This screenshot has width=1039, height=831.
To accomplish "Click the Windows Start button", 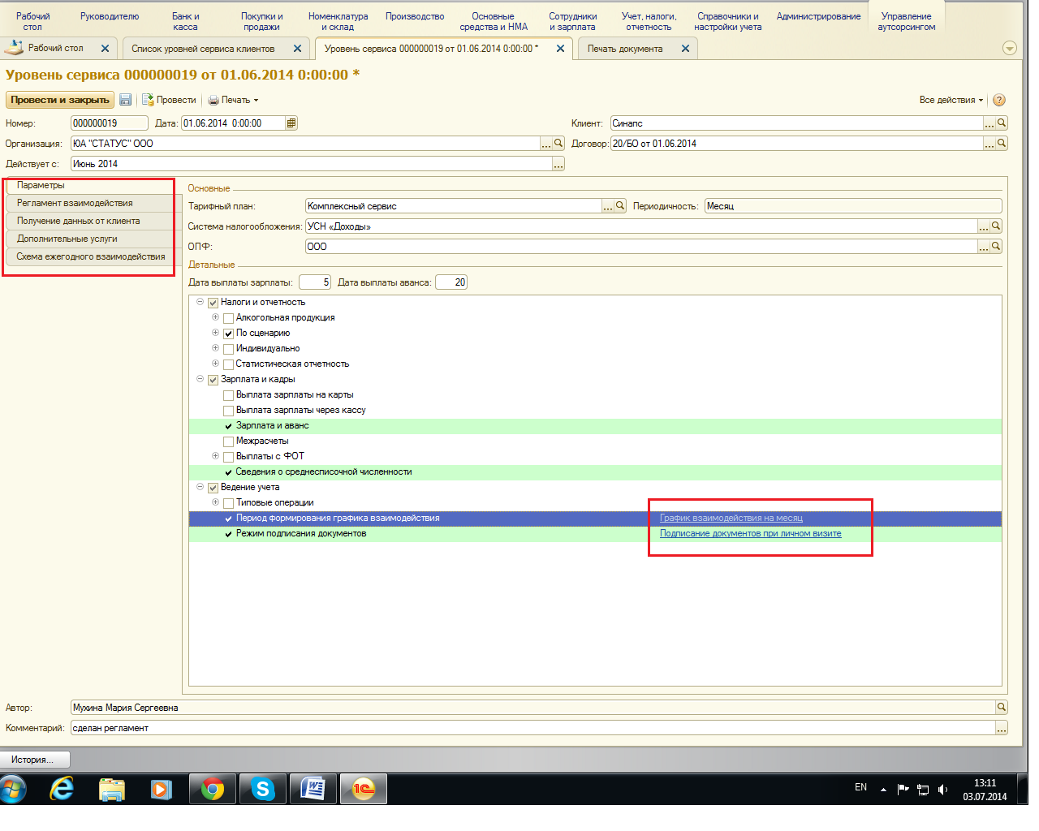I will coord(14,789).
